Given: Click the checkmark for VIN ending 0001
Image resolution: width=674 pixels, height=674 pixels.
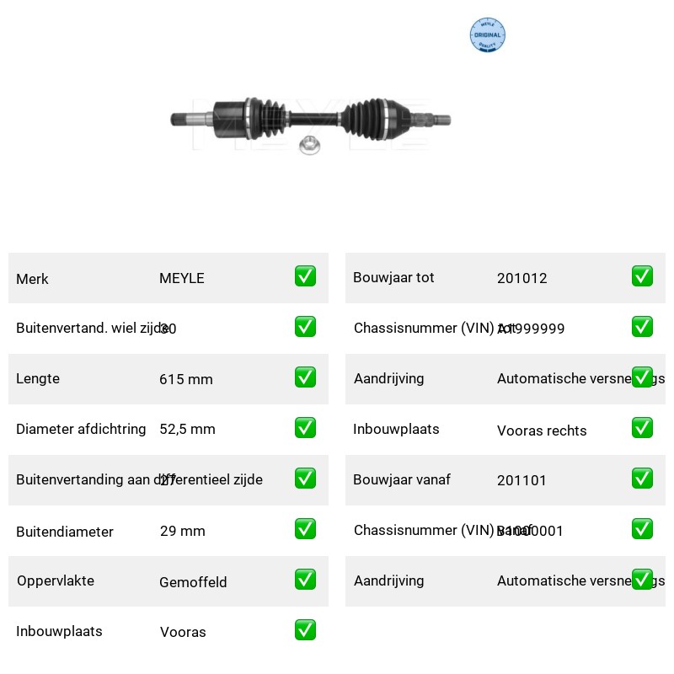Looking at the screenshot, I should 642,529.
